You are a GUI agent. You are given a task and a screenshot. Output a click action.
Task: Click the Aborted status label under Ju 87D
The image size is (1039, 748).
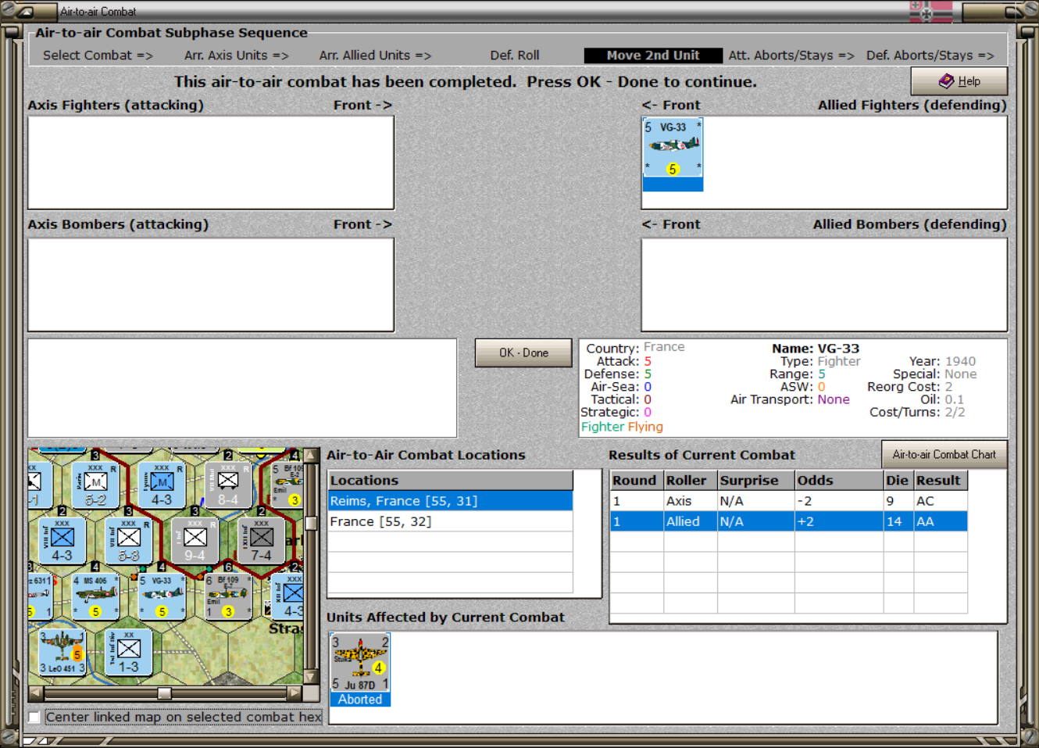(x=360, y=700)
